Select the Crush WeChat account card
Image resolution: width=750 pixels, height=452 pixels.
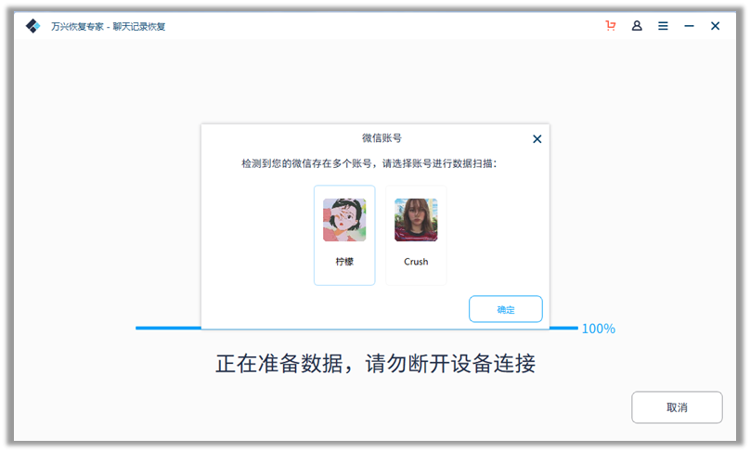tap(416, 236)
